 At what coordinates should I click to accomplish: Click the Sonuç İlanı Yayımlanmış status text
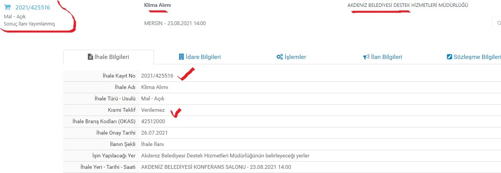(x=29, y=24)
